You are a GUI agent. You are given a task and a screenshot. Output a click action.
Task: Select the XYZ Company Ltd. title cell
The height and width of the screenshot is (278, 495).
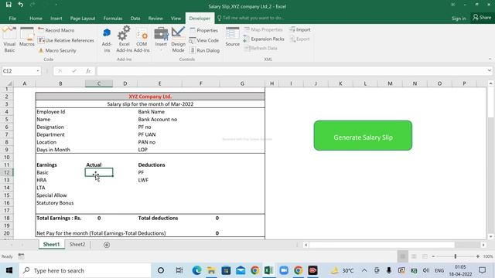click(150, 97)
